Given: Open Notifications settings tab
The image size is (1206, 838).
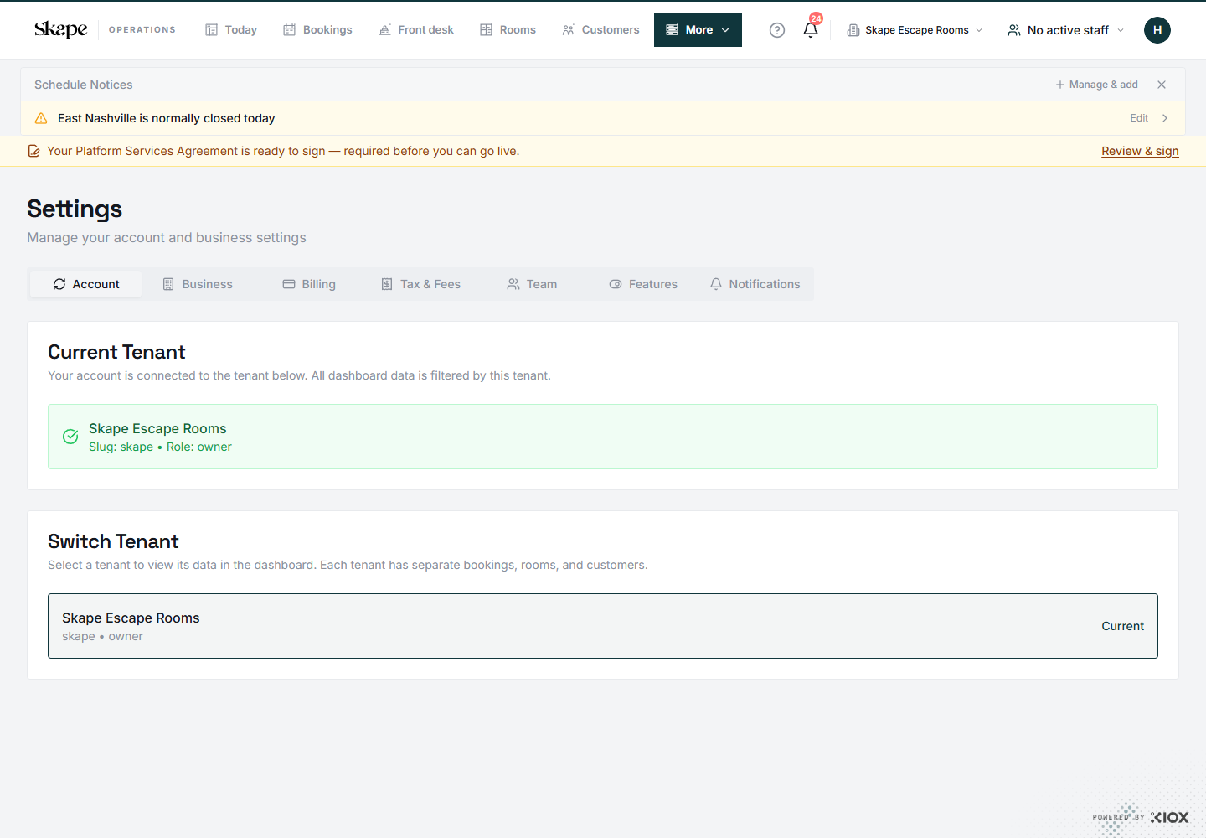Looking at the screenshot, I should (755, 284).
